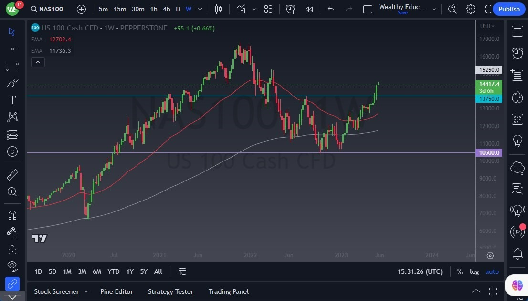The width and height of the screenshot is (528, 301).
Task: Open the Alerts panel in the right sidebar
Action: pyautogui.click(x=517, y=53)
